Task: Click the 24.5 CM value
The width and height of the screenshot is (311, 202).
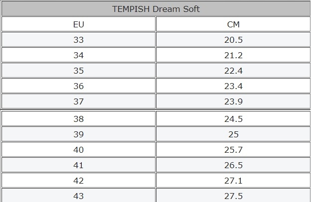Action: pyautogui.click(x=233, y=119)
